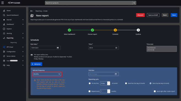
Task: Click the search magnifier icon in top bar
Action: click(x=134, y=3)
